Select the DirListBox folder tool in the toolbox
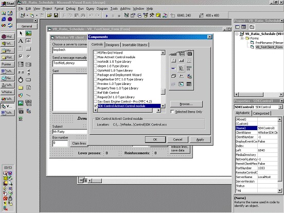284x213 pixels. click(21, 87)
